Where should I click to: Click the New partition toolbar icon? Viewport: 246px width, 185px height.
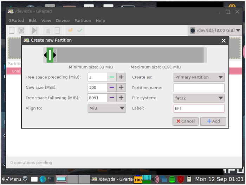coord(12,30)
